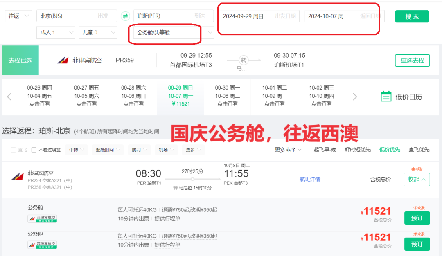The image size is (442, 256).
Task: Click the PR358 空客A321 aircraft text
Action: point(50,187)
